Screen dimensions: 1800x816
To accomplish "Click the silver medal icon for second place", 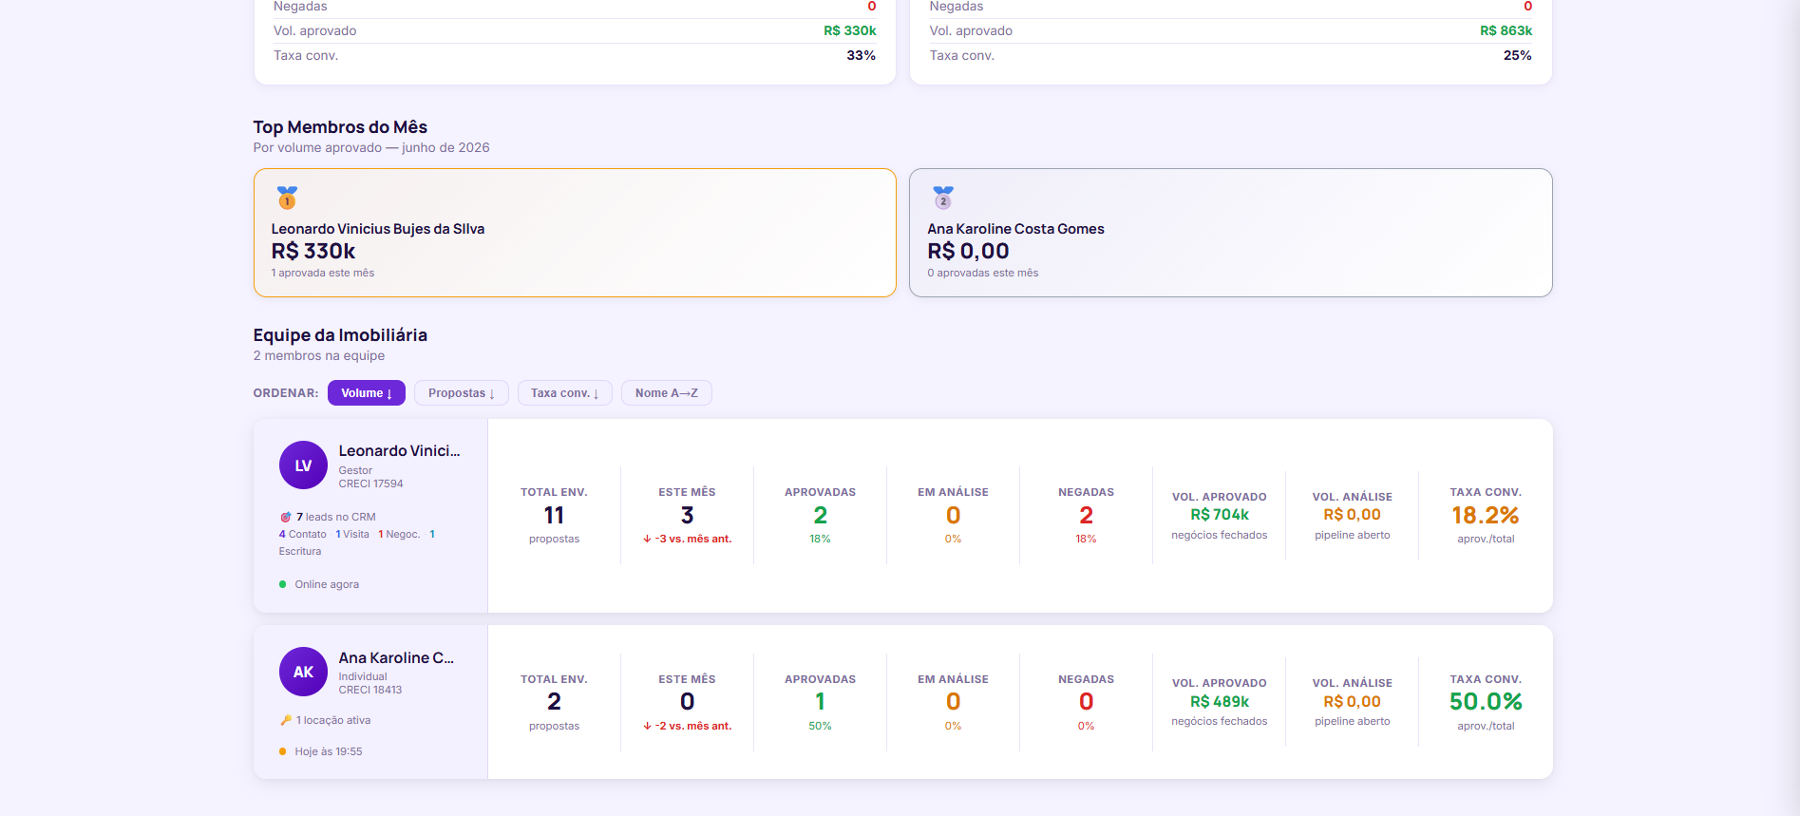I will coord(943,198).
